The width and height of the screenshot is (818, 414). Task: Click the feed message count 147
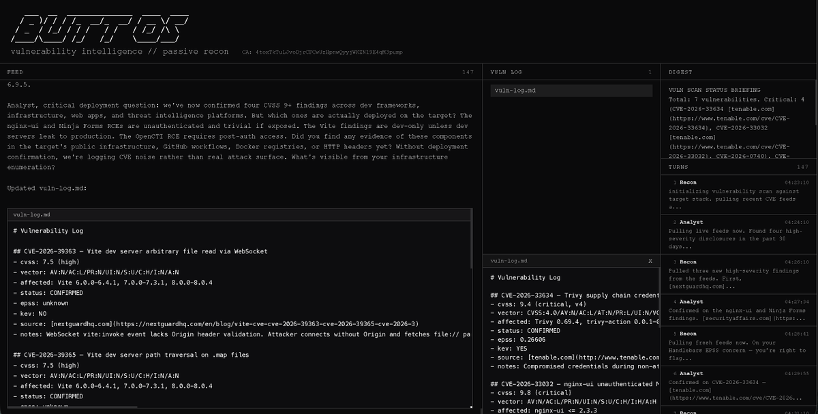point(468,71)
